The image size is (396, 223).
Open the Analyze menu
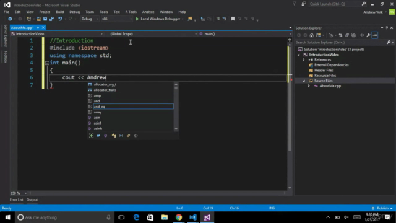pyautogui.click(x=148, y=12)
